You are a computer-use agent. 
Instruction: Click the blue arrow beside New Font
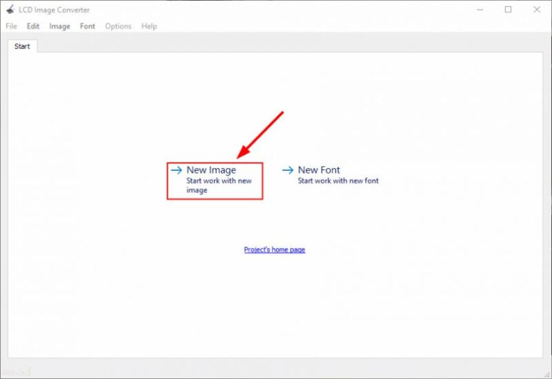(288, 170)
